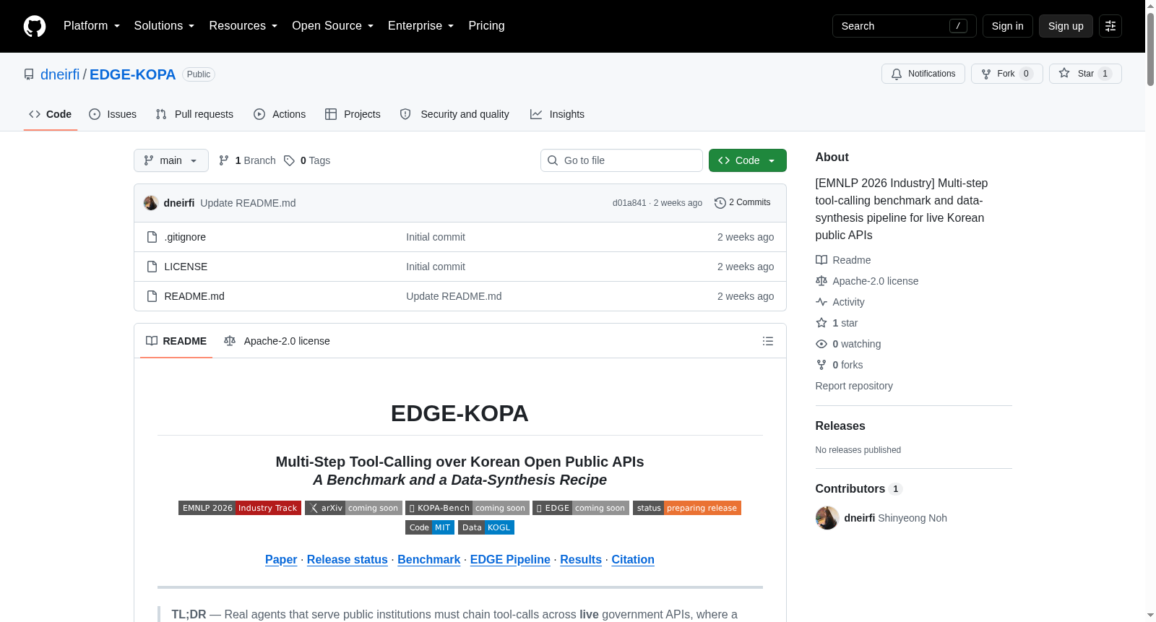The height and width of the screenshot is (622, 1156).
Task: View the 1 Branch link
Action: point(247,160)
